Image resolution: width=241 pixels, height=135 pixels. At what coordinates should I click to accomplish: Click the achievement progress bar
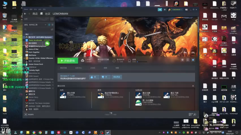[142, 62]
